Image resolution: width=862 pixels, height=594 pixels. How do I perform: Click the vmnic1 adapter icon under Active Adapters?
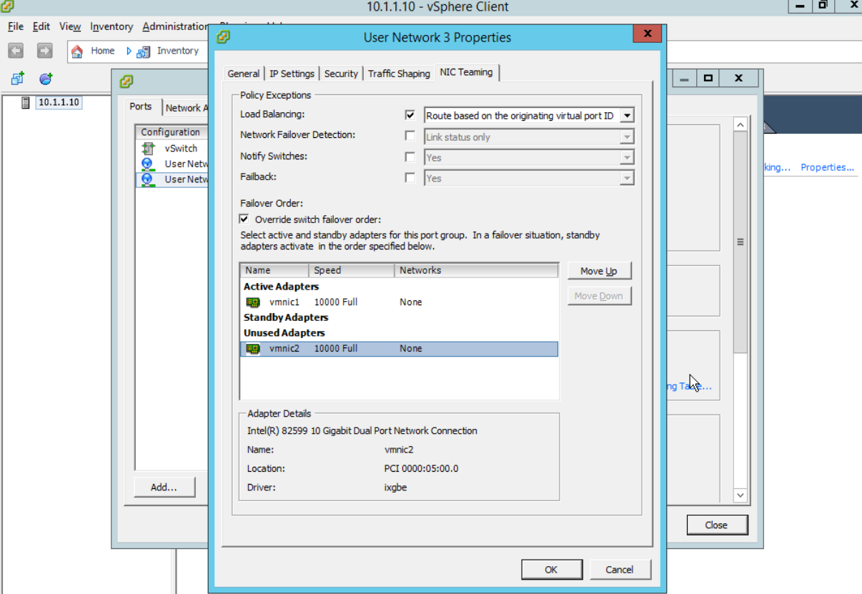pos(252,302)
